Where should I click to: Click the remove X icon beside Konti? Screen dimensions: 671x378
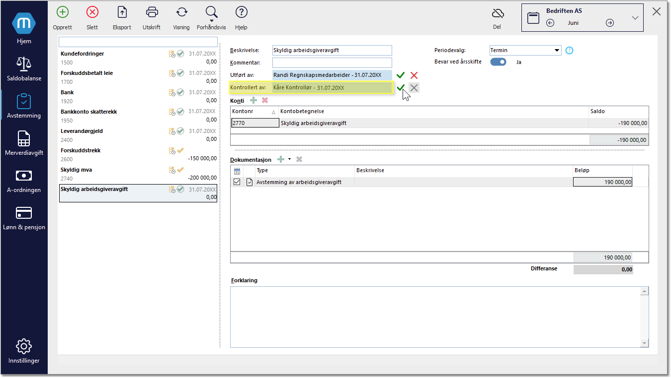pyautogui.click(x=265, y=100)
